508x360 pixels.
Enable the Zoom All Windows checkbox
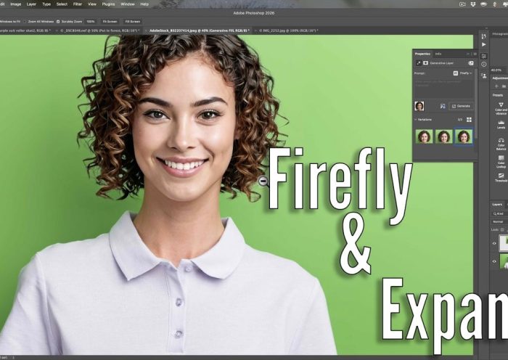(24, 21)
